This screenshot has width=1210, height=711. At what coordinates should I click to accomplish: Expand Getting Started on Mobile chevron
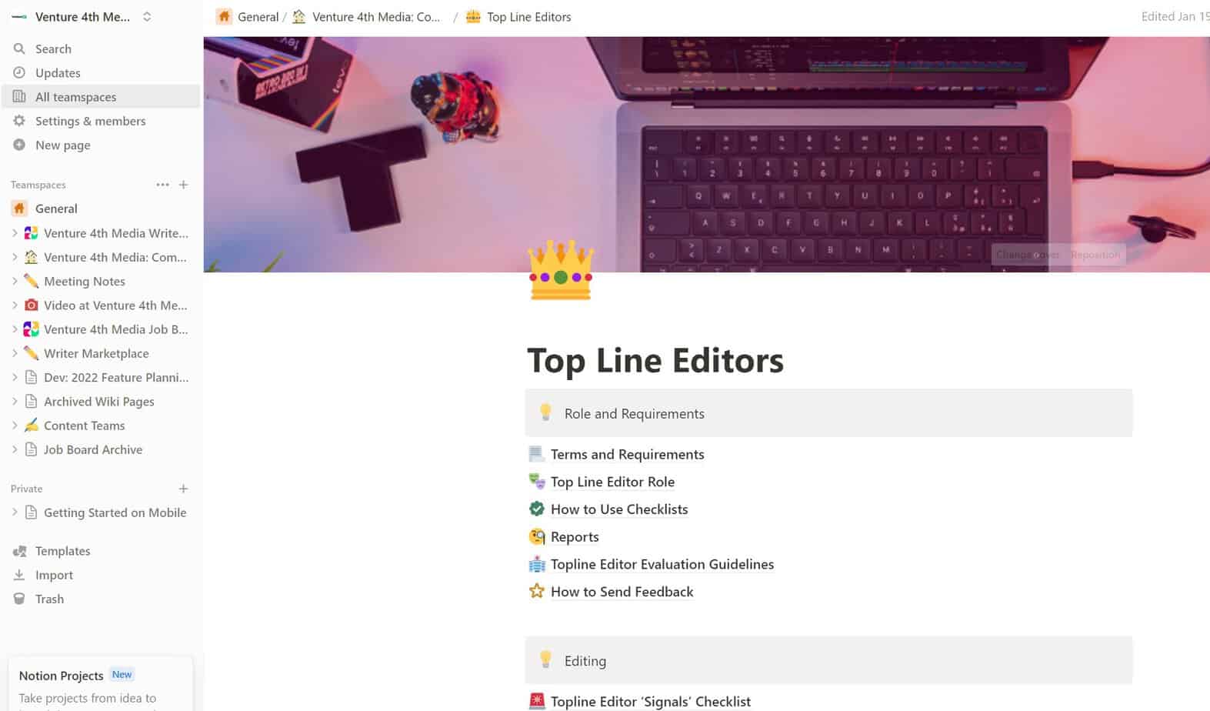(x=15, y=512)
